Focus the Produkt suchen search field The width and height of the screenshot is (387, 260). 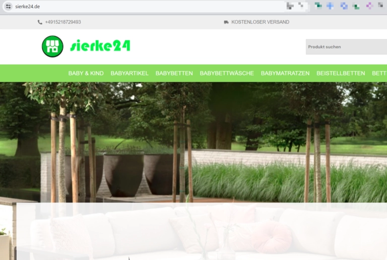tap(346, 47)
